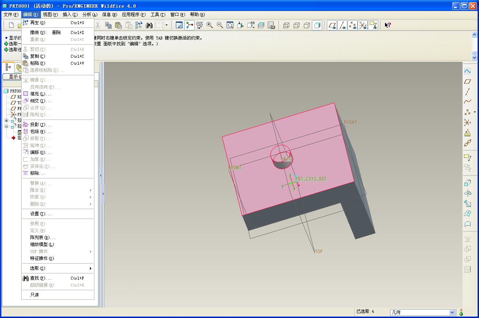The width and height of the screenshot is (479, 318).
Task: Open the 选取 submenu
Action: click(x=58, y=268)
